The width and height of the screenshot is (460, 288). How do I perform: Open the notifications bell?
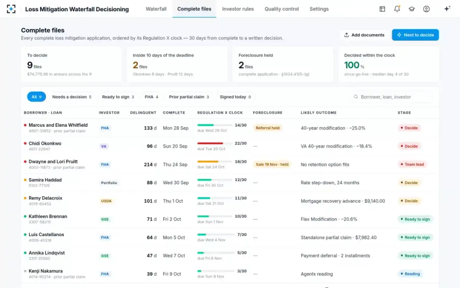[397, 9]
